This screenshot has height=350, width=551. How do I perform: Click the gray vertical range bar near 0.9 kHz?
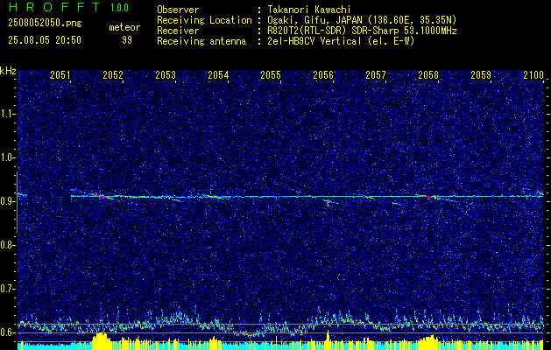[x=17, y=202]
